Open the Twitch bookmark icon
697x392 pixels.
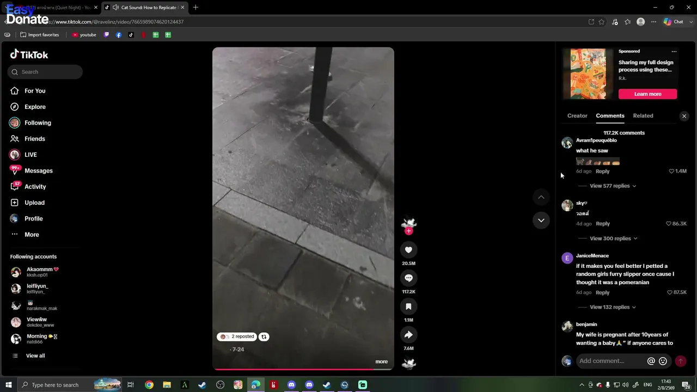(x=106, y=35)
